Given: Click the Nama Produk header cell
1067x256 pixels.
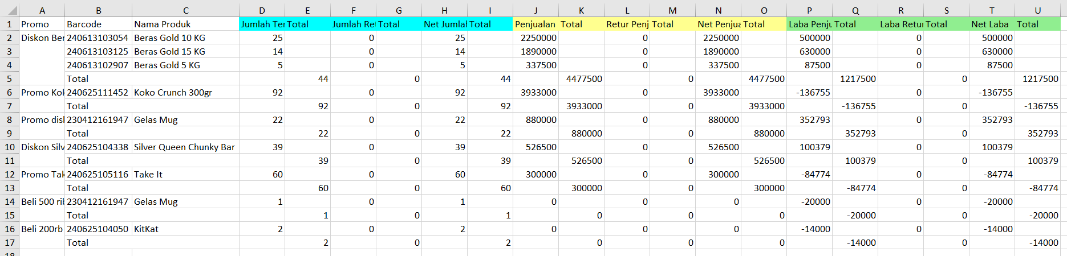Looking at the screenshot, I should [x=163, y=24].
